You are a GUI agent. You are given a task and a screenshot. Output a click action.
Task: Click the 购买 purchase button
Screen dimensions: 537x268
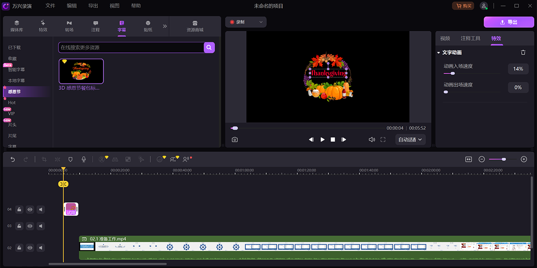[463, 6]
